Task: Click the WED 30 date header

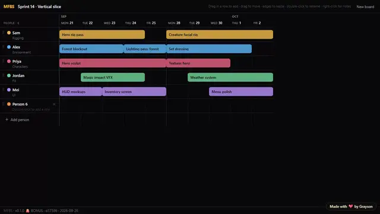Action: (x=216, y=23)
